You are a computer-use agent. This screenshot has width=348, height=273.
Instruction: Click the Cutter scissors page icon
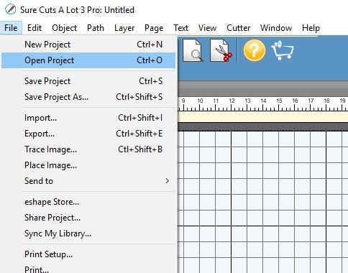point(221,50)
